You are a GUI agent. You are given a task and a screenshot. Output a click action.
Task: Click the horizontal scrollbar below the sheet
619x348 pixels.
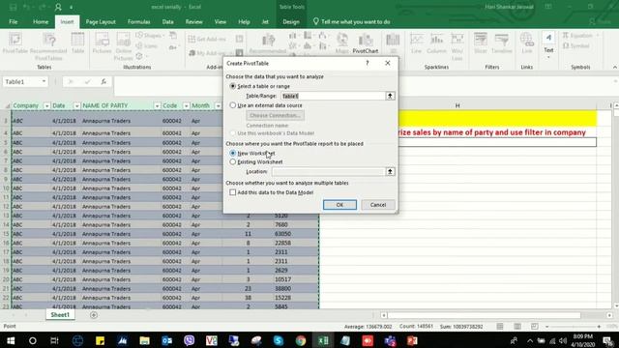click(485, 315)
